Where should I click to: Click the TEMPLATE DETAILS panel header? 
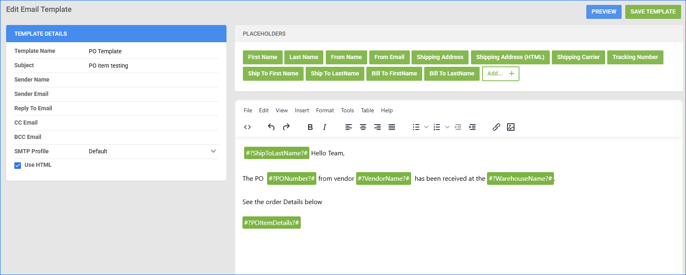[x=117, y=34]
